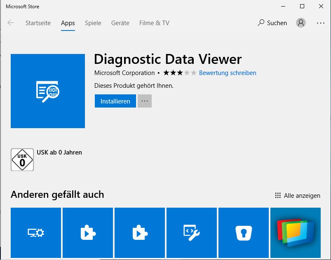Viewport: 331px width, 260px height.
Task: Click the Installieren button
Action: (x=115, y=101)
